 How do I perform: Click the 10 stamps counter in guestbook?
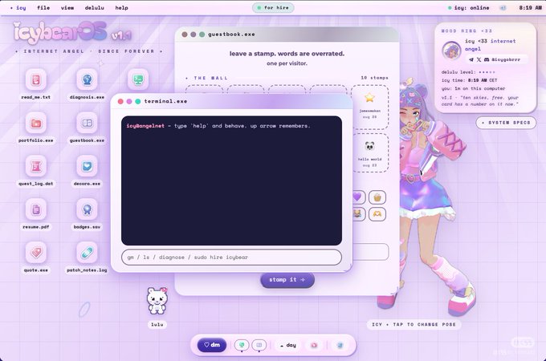(374, 78)
